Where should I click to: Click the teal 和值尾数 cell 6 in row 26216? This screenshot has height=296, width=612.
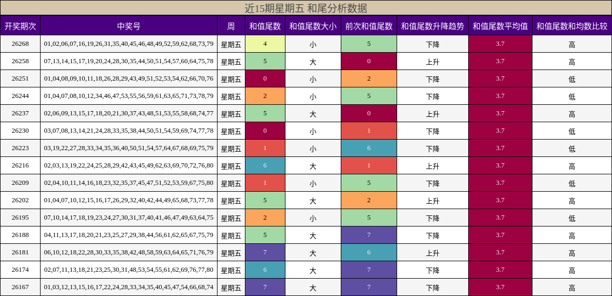coord(265,165)
